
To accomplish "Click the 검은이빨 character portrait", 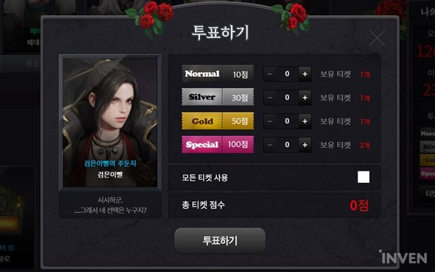I will pos(110,122).
